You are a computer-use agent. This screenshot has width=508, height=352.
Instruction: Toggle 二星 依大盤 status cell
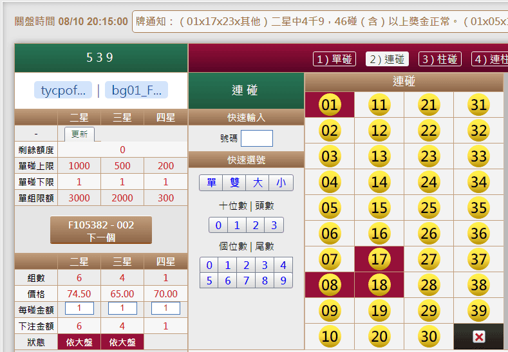79,342
